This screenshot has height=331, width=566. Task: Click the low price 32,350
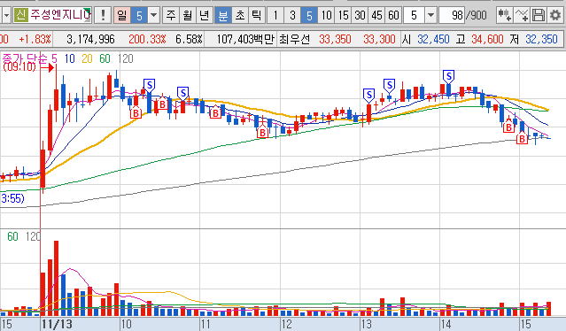(541, 39)
